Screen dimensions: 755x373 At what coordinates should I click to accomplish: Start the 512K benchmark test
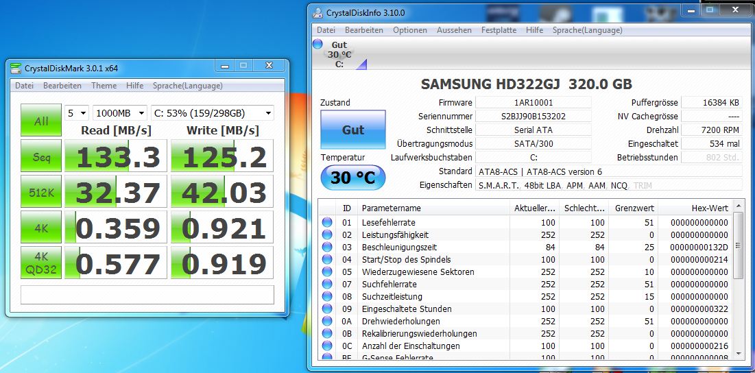(41, 191)
